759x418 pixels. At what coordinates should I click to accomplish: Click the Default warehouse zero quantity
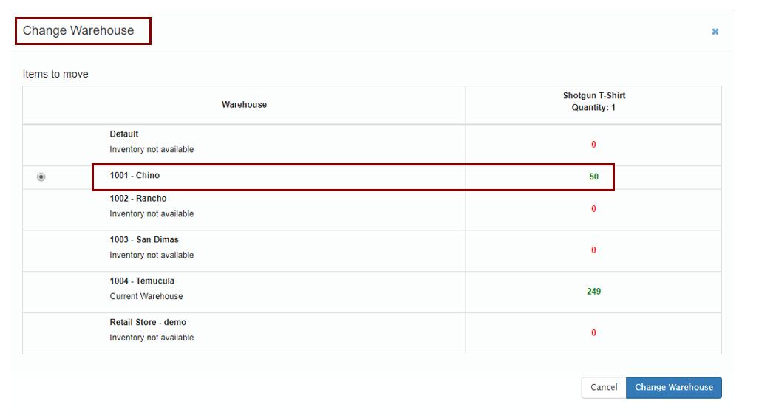tap(594, 145)
